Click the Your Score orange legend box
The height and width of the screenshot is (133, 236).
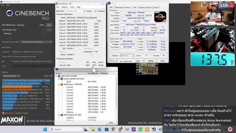3,113
